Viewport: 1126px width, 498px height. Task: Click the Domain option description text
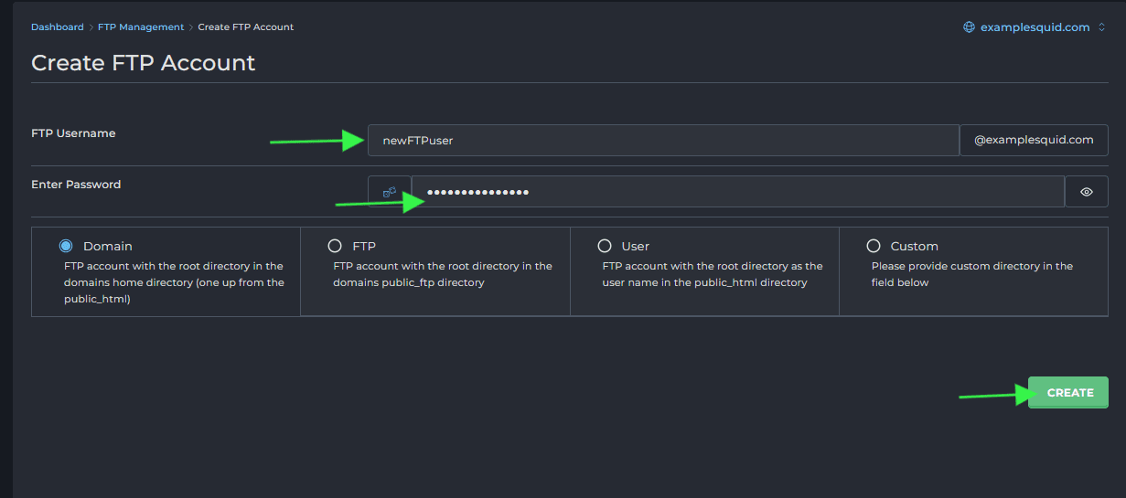coord(174,282)
